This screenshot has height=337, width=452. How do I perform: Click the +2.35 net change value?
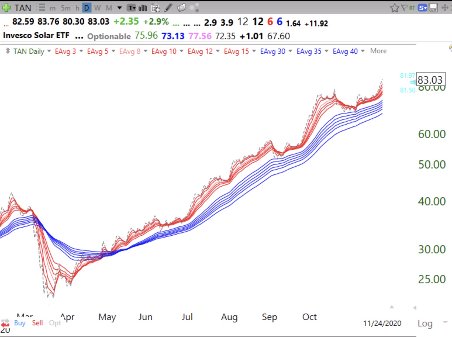tap(126, 21)
